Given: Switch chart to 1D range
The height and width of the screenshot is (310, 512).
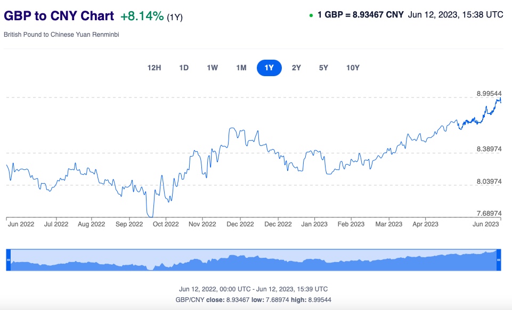Looking at the screenshot, I should point(184,68).
